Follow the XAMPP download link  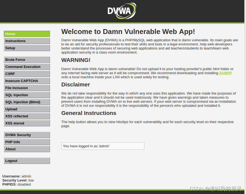point(225,73)
